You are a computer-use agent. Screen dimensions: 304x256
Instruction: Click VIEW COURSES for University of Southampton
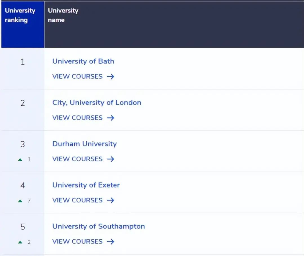pyautogui.click(x=77, y=241)
